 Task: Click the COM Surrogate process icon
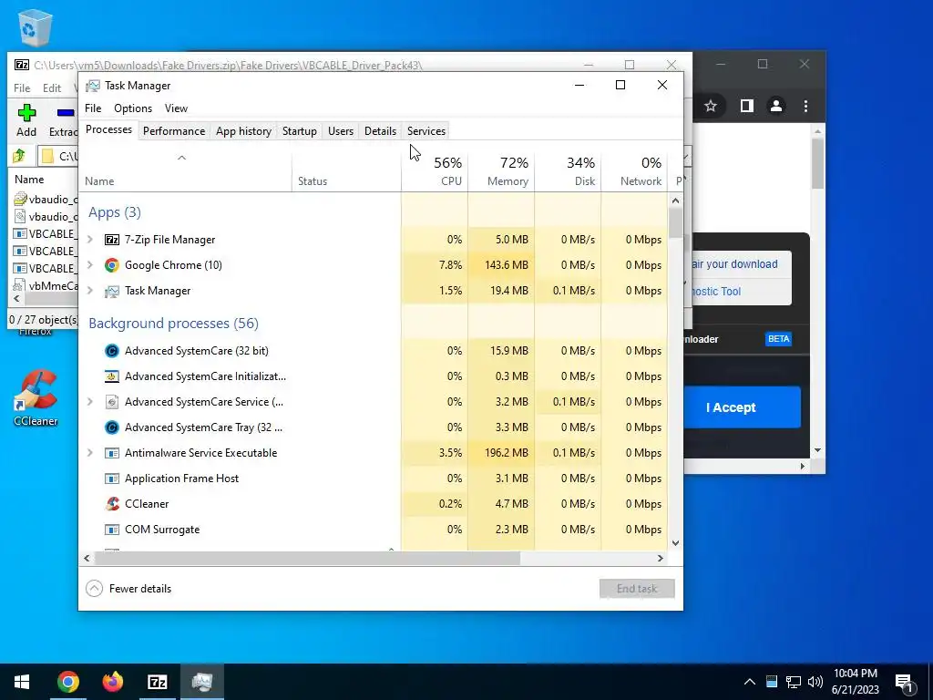tap(112, 530)
